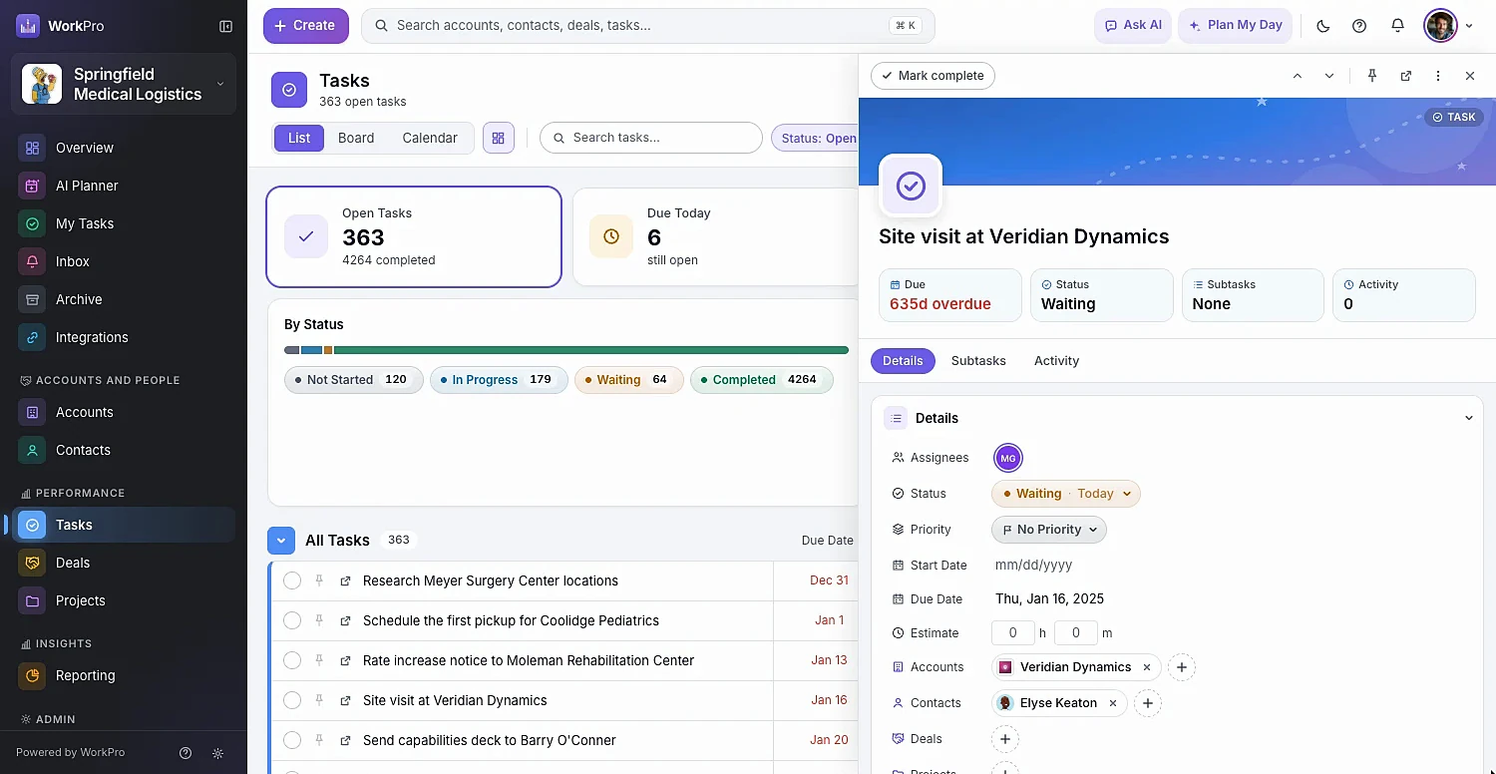Click the Create button
Image resolution: width=1496 pixels, height=774 pixels.
(x=306, y=26)
